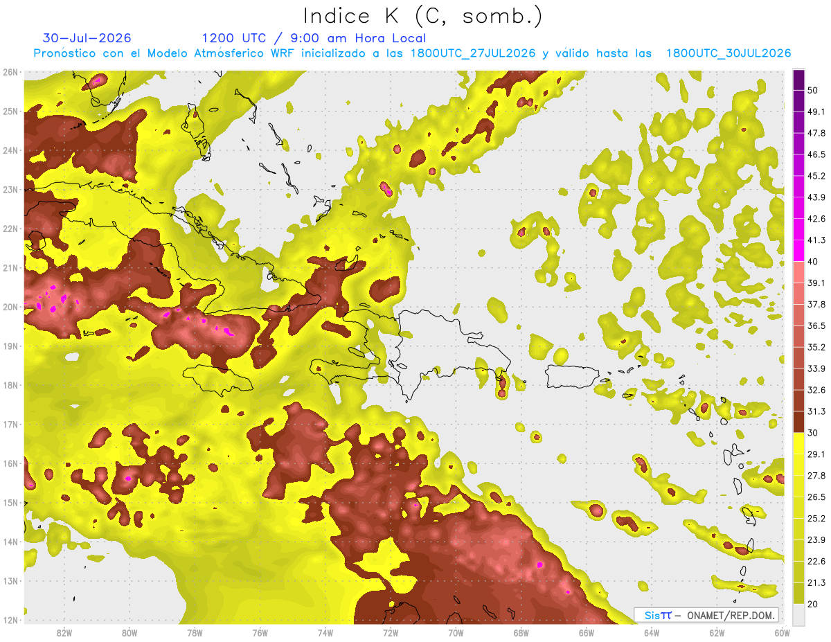This screenshot has height=642, width=831.
Task: Click the colorbar value 29.1
Action: [x=816, y=454]
